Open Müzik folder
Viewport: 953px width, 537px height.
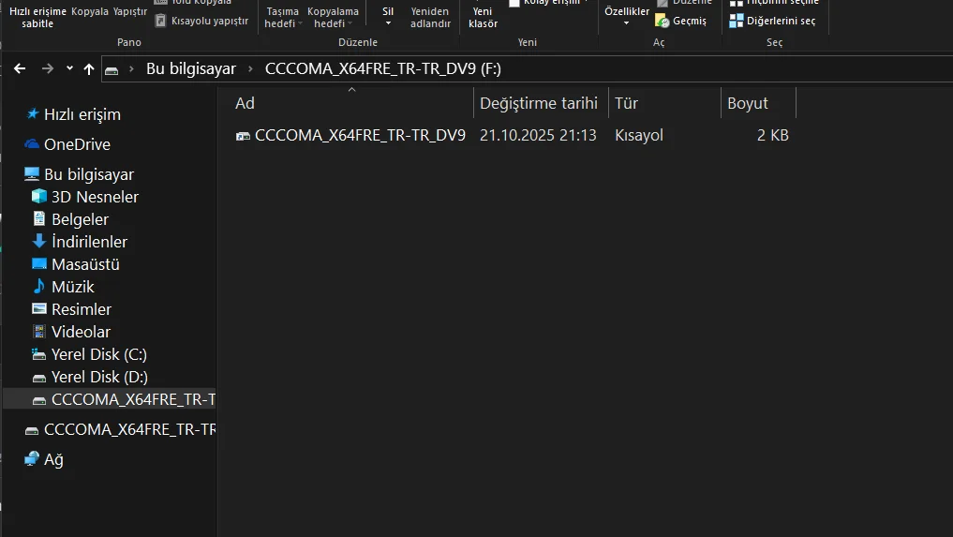point(73,287)
